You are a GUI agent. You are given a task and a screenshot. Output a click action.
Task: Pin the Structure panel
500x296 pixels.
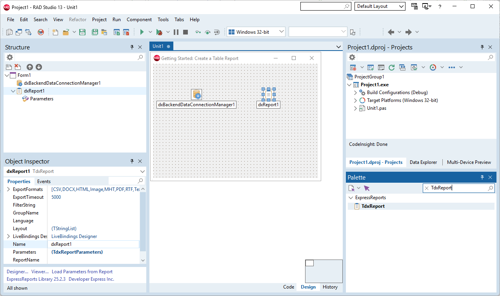pos(132,47)
